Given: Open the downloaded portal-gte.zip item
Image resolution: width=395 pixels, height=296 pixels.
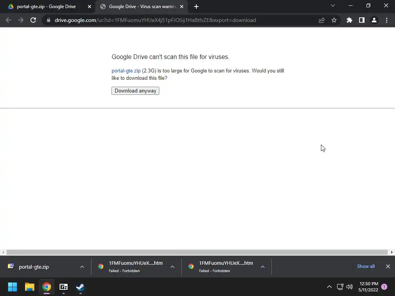Looking at the screenshot, I should pyautogui.click(x=34, y=267).
